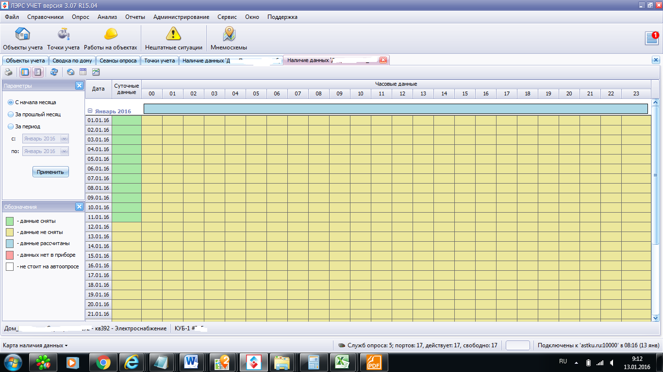Close the Обозначения panel
The height and width of the screenshot is (372, 663).
point(79,207)
